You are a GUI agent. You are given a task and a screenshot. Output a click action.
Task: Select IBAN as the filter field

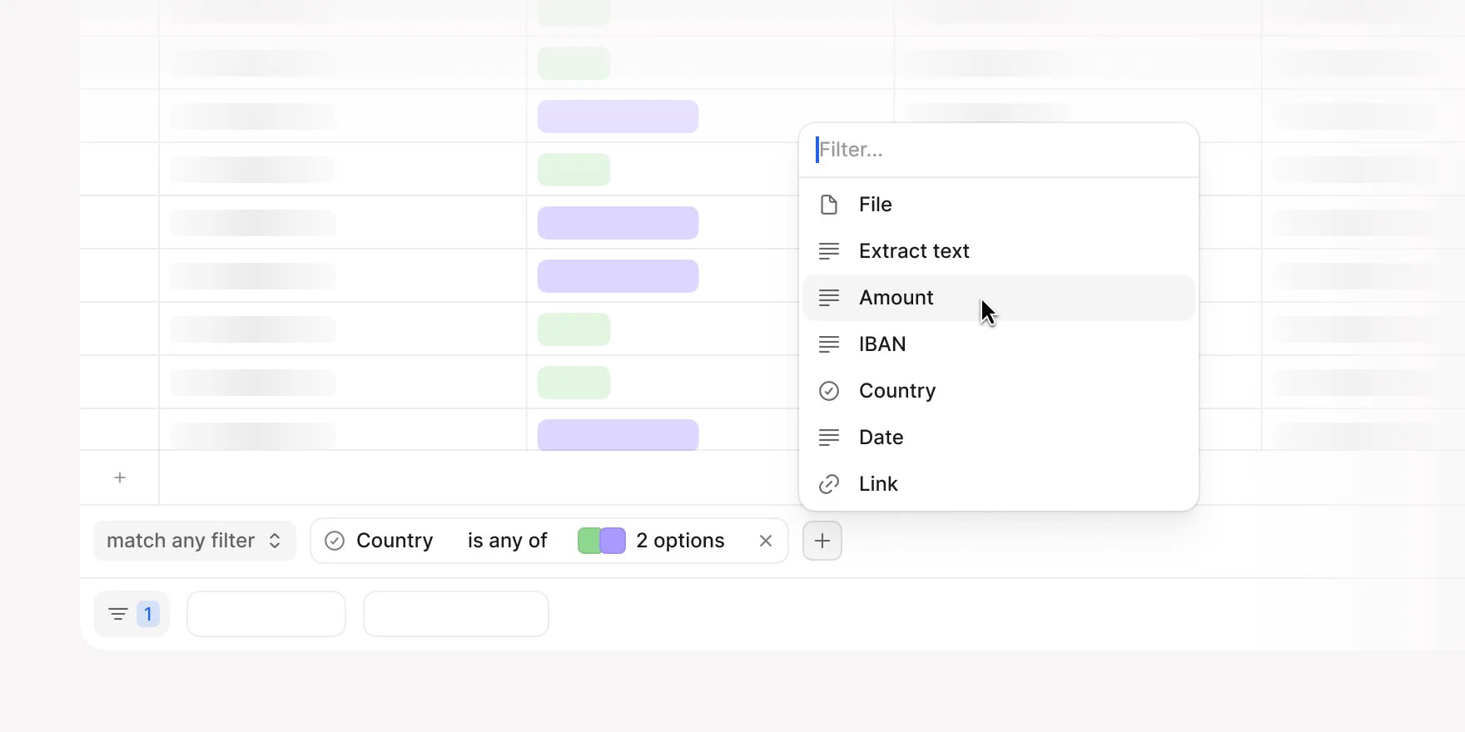998,344
